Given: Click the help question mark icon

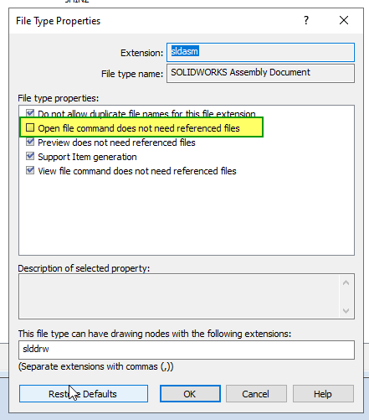Looking at the screenshot, I should coord(306,20).
